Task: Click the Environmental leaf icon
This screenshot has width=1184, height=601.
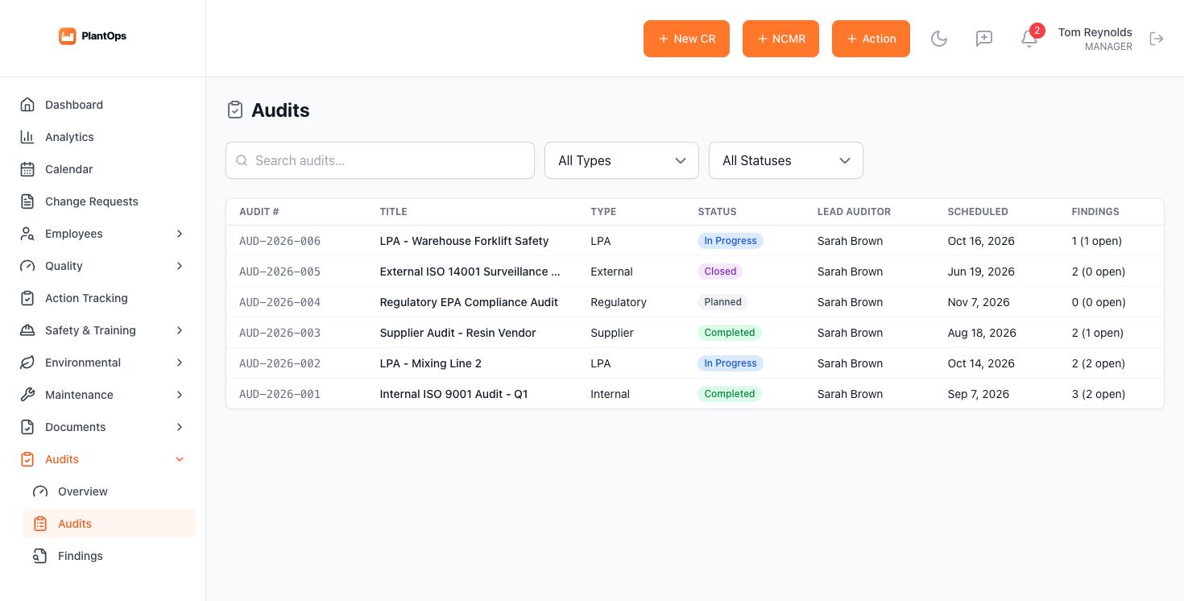Action: tap(27, 363)
